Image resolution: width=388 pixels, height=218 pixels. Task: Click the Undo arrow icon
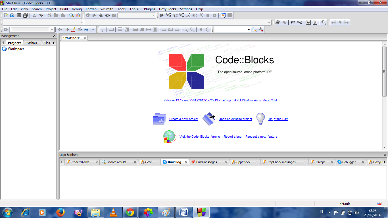[x=34, y=15]
